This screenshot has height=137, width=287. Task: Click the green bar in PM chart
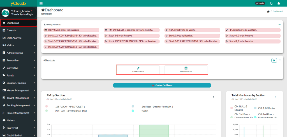(154, 131)
